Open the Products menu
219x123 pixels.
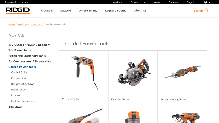(x=47, y=11)
